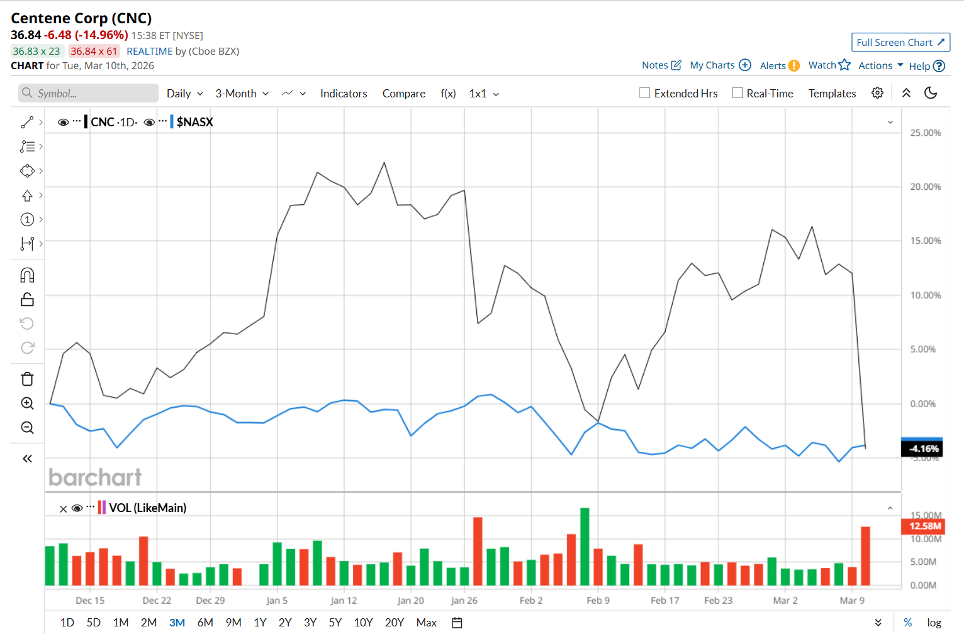Toggle the lock drawings padlock

click(x=27, y=299)
